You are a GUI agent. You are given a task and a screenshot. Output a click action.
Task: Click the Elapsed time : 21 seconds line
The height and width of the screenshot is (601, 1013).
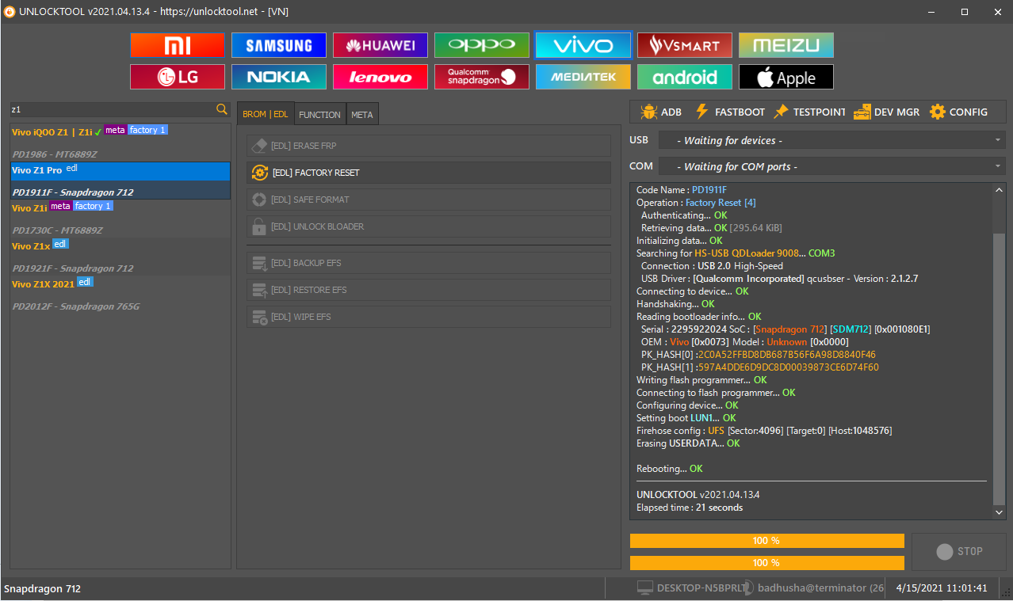tap(690, 508)
